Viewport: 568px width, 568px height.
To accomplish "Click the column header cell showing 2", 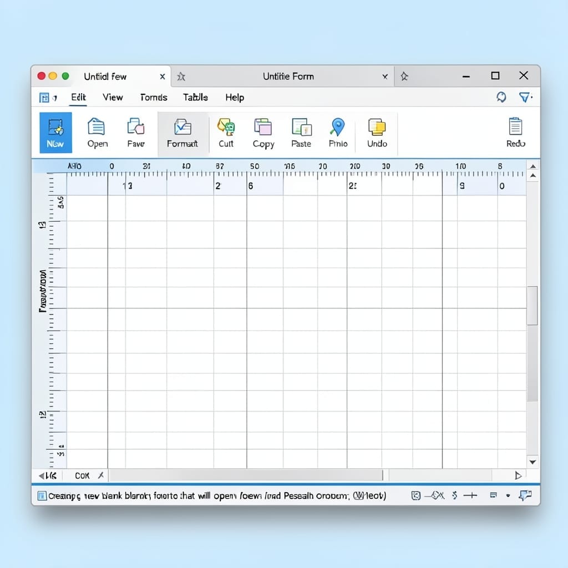I will (230, 186).
